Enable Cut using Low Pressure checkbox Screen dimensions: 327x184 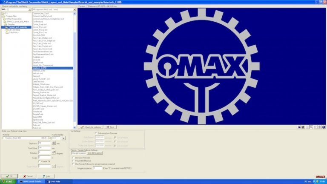pyautogui.click(x=96, y=133)
